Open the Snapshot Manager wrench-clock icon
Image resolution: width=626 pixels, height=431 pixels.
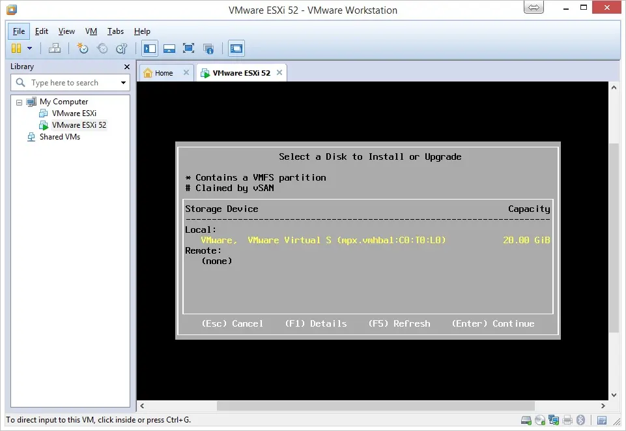121,48
